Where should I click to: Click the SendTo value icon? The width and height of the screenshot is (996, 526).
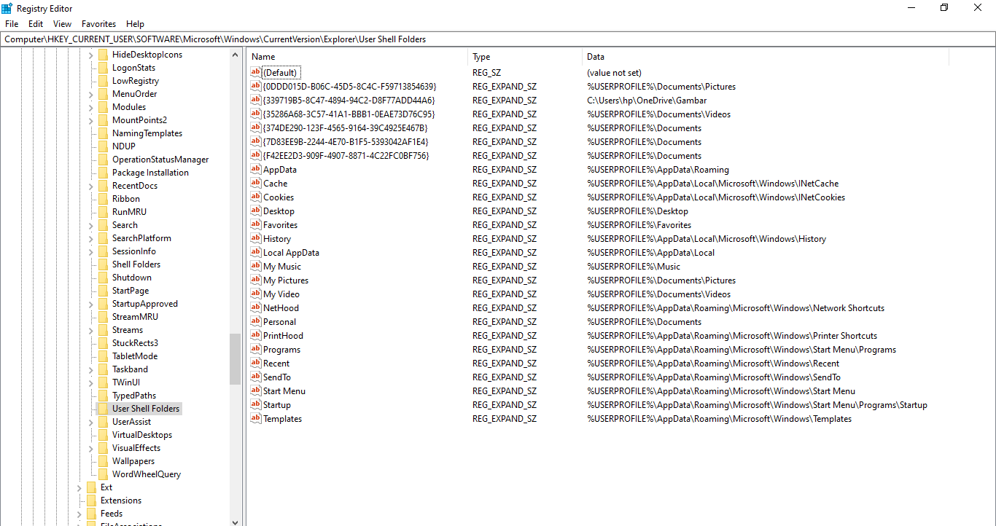pos(256,377)
